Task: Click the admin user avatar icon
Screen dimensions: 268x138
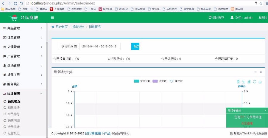Action: [x=232, y=18]
